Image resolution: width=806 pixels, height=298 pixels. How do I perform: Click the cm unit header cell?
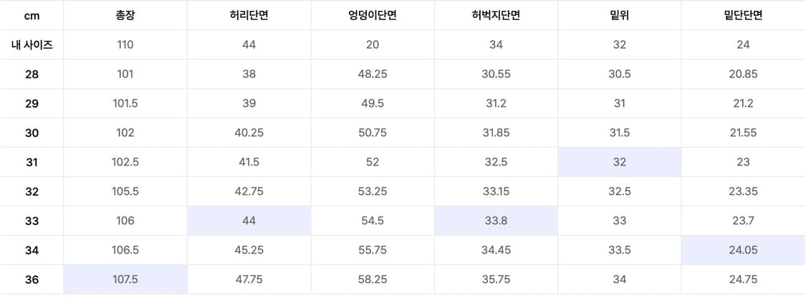coord(32,15)
